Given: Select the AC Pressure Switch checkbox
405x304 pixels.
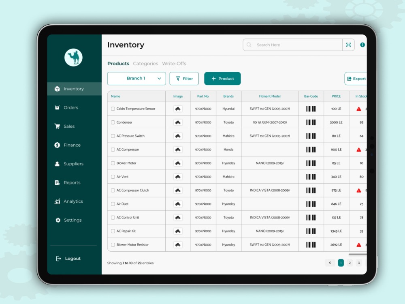Looking at the screenshot, I should point(113,136).
